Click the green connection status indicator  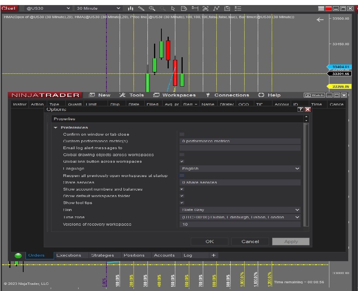click(x=18, y=255)
